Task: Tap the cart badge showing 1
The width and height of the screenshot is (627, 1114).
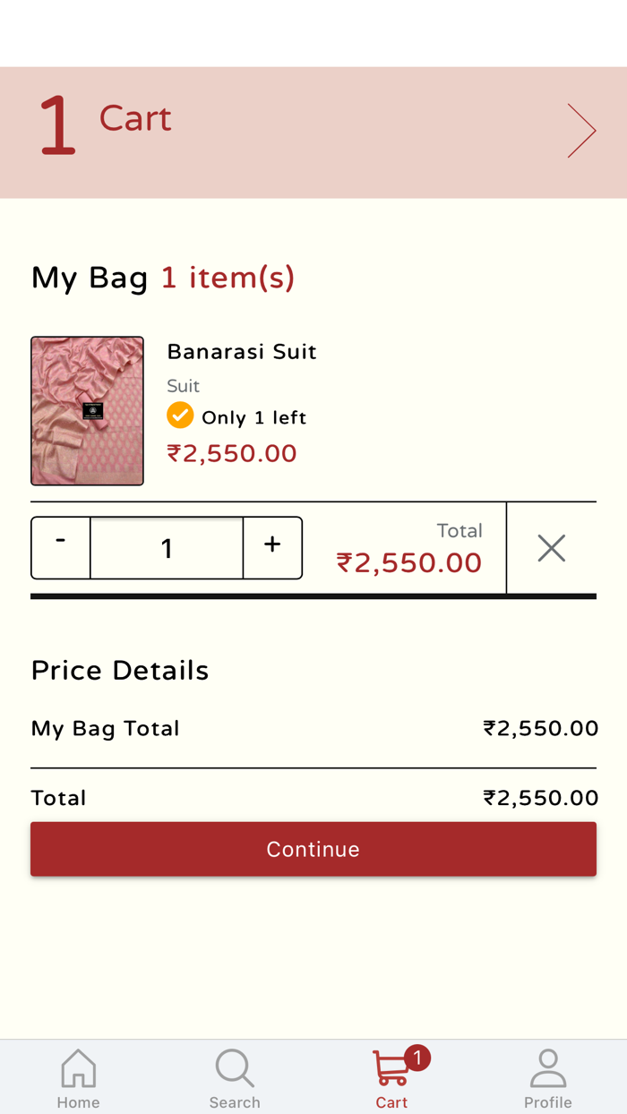Action: [417, 1058]
